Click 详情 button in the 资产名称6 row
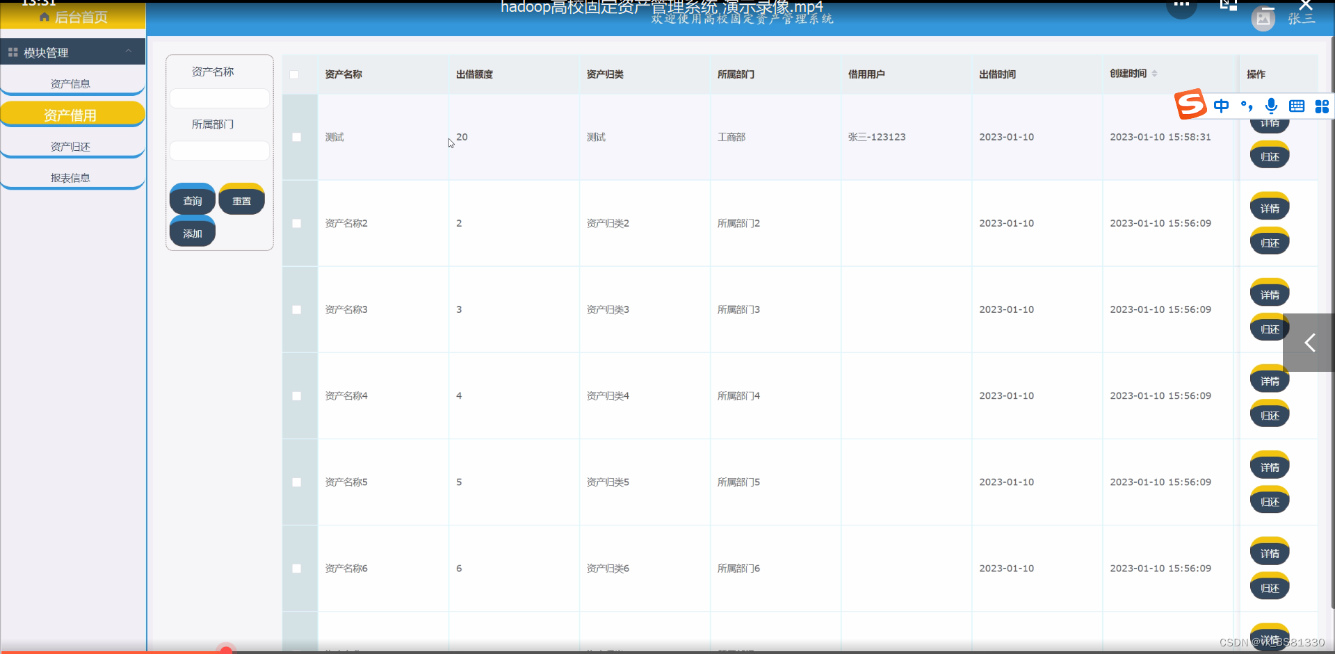 tap(1270, 551)
